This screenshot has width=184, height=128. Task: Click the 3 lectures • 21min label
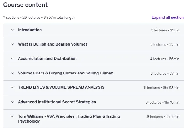coord(165,30)
